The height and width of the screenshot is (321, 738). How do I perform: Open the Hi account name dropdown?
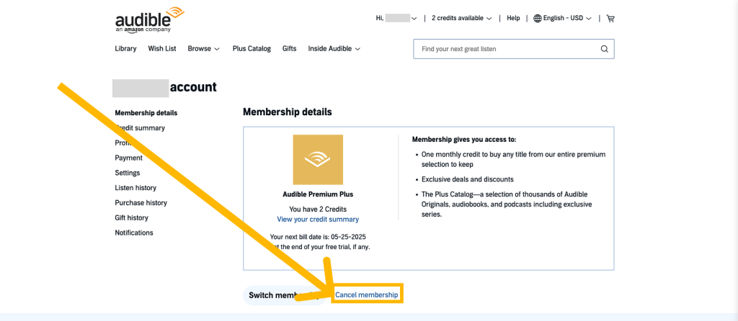click(396, 18)
